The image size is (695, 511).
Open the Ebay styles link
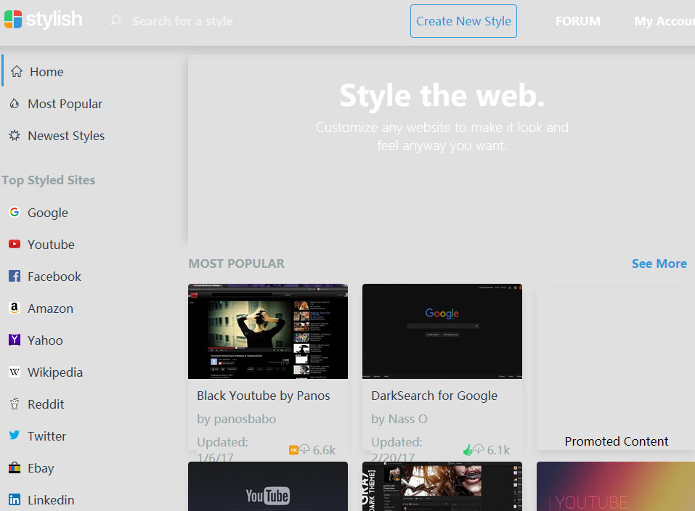pyautogui.click(x=41, y=468)
